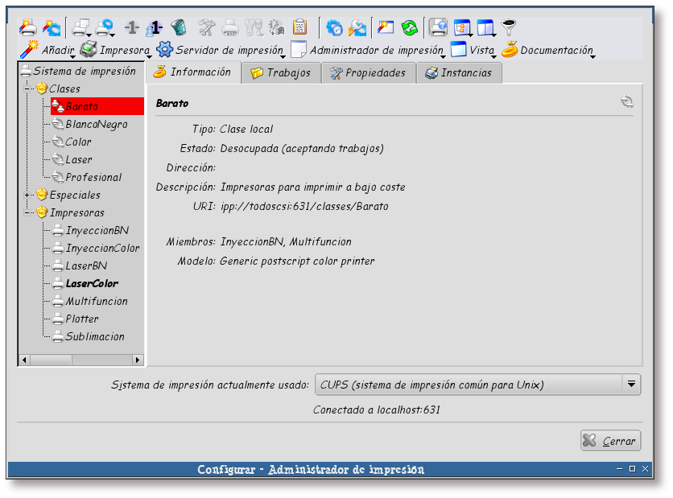Click the tree panel horizontal scrollbar right arrow

(138, 360)
